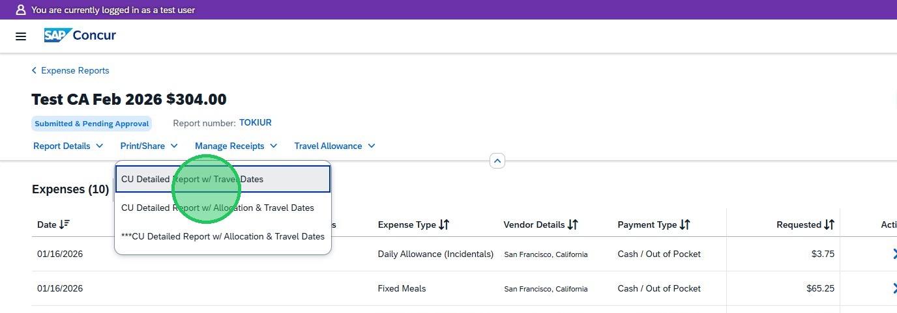897x313 pixels.
Task: Click the $65.25 requested amount
Action: point(820,288)
